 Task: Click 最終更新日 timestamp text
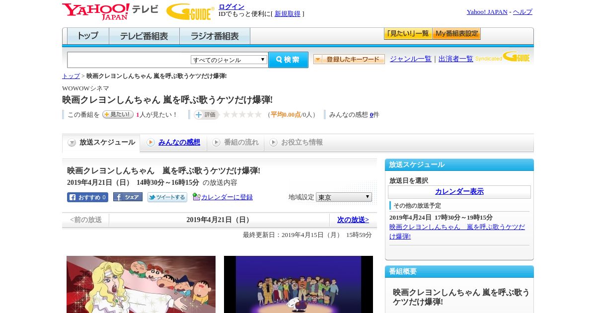307,235
